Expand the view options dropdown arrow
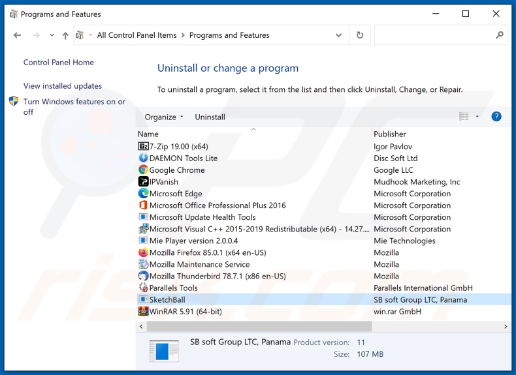516x375 pixels. coord(477,116)
